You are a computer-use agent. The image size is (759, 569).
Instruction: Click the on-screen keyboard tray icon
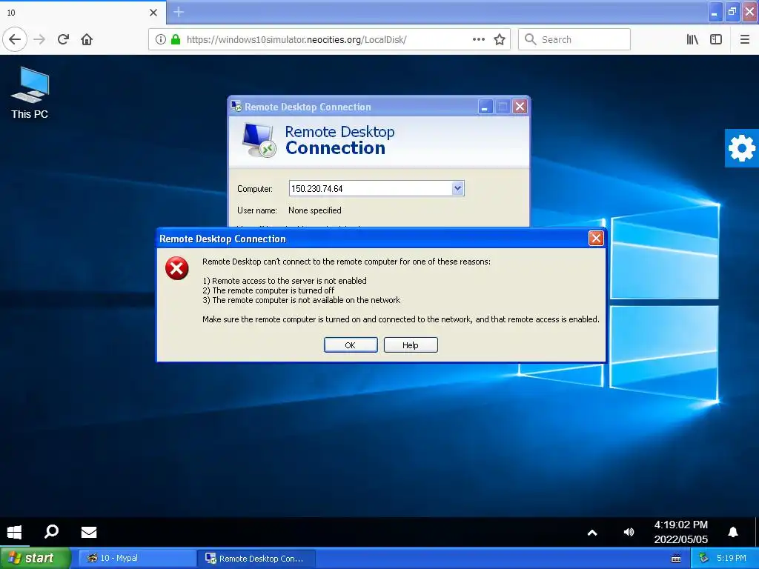coord(676,559)
